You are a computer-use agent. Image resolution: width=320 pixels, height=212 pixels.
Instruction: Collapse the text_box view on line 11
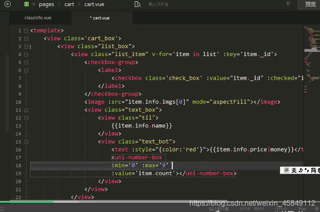(26, 110)
